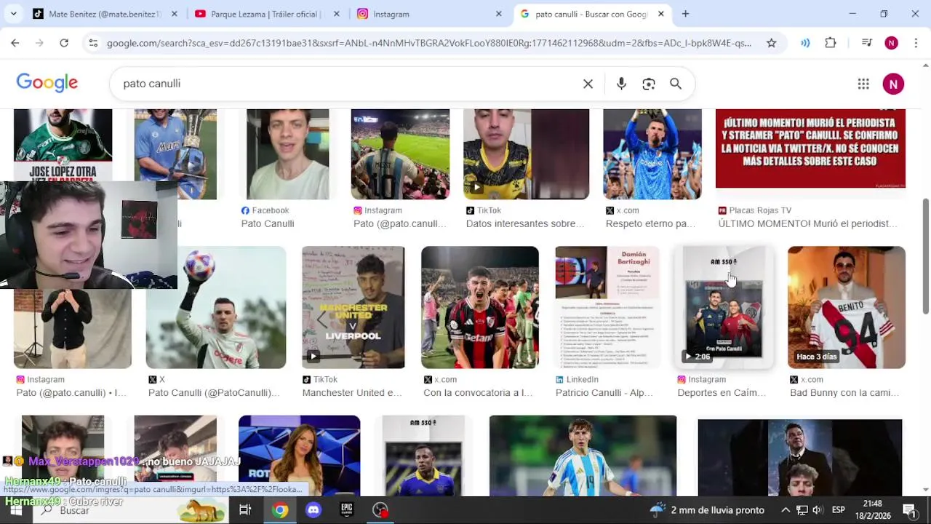Open a new browser tab
This screenshot has height=524, width=931.
coord(685,14)
